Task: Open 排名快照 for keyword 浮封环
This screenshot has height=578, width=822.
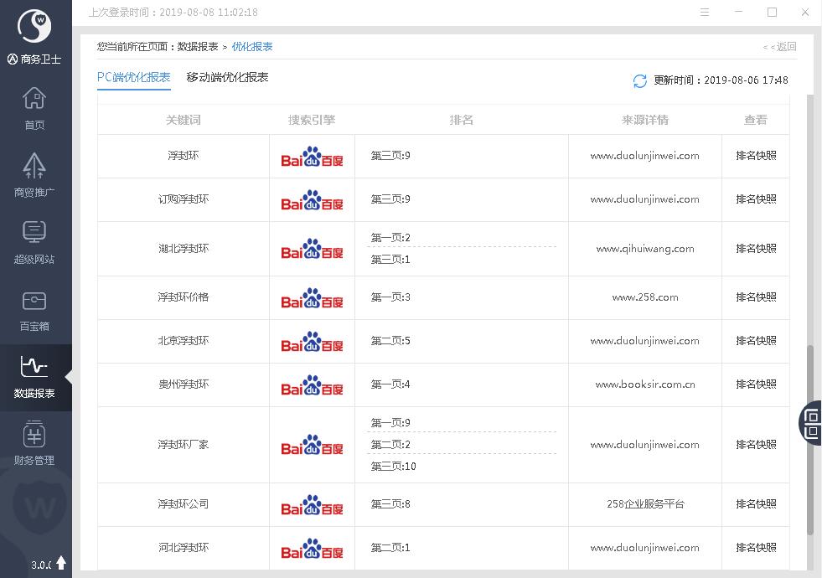Action: pyautogui.click(x=756, y=156)
